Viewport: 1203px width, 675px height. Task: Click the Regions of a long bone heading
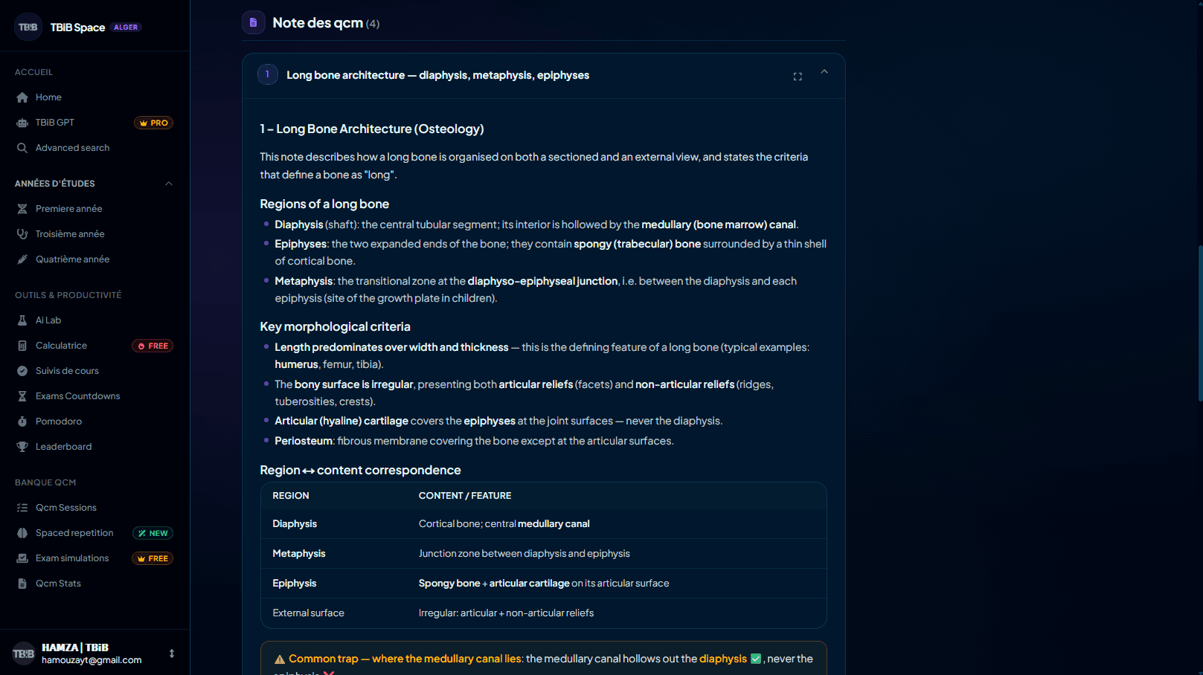click(x=324, y=204)
